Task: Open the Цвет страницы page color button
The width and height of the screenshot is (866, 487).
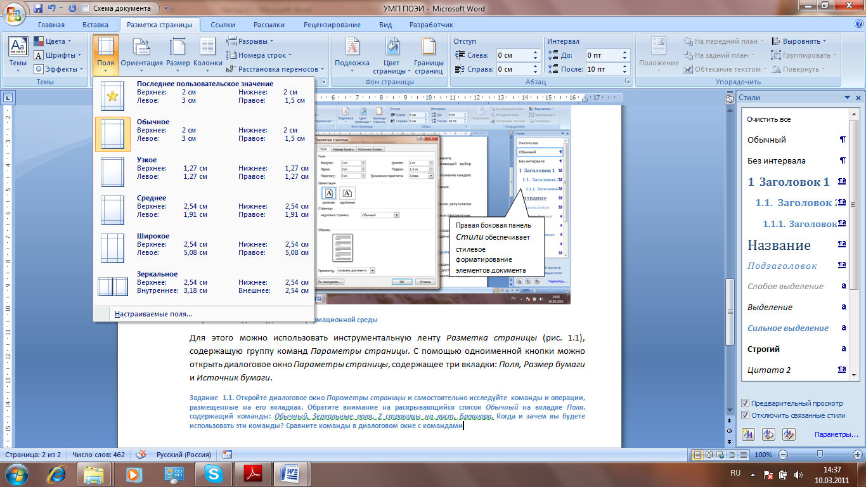Action: tap(392, 54)
